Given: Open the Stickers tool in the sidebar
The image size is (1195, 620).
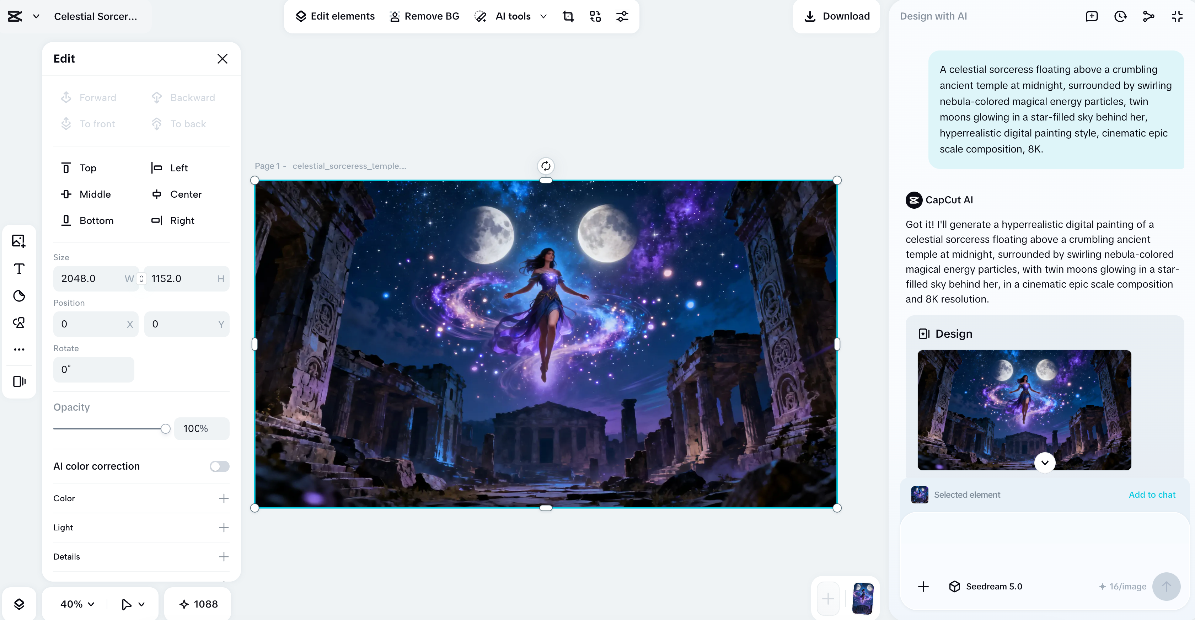Looking at the screenshot, I should point(19,296).
